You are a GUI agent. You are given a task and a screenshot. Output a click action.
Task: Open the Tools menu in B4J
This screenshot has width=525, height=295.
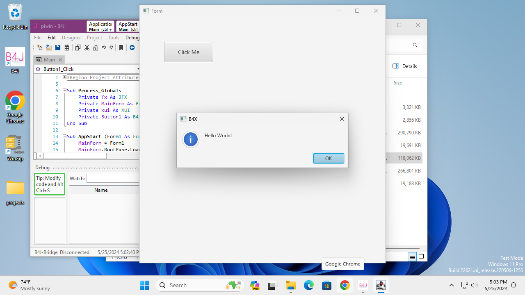(114, 38)
